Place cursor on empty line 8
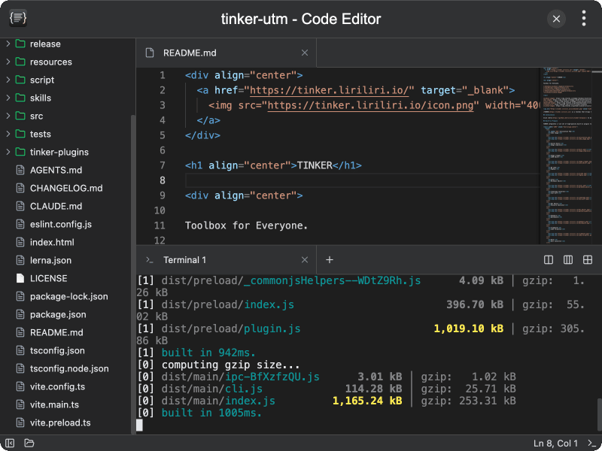Screen dimensions: 602x451 tap(362, 180)
